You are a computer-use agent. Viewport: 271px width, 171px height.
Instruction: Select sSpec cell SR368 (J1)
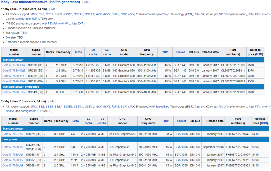(x=34, y=165)
